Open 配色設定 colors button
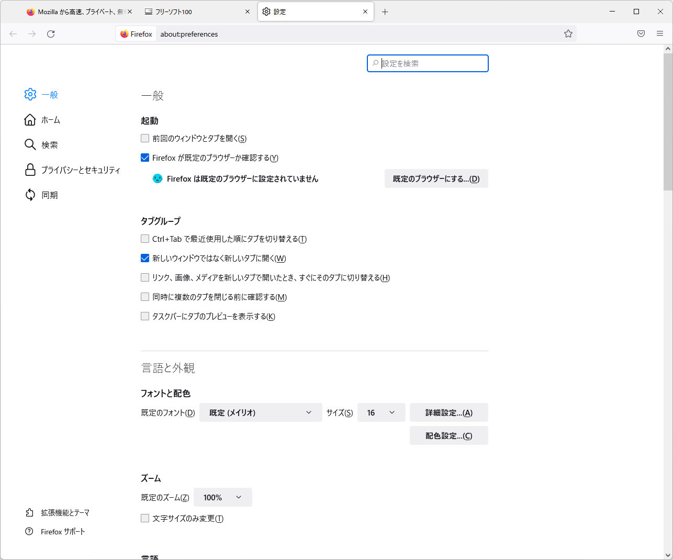This screenshot has width=673, height=560. coord(449,435)
